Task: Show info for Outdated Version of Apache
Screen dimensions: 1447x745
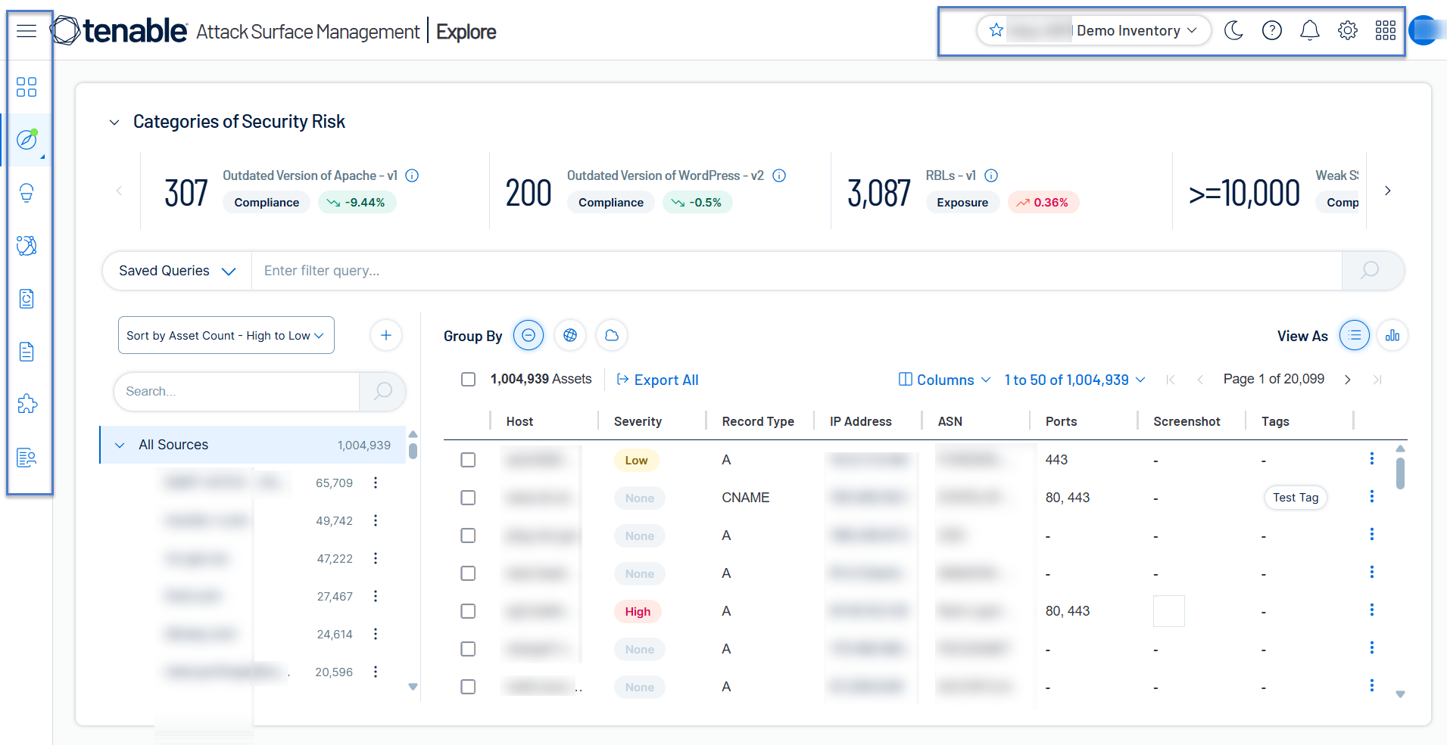Action: click(x=412, y=175)
